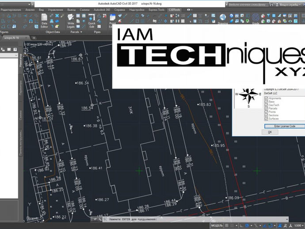Click the МОДЕЛЬ model space button
305x229 pixels.
217,225
